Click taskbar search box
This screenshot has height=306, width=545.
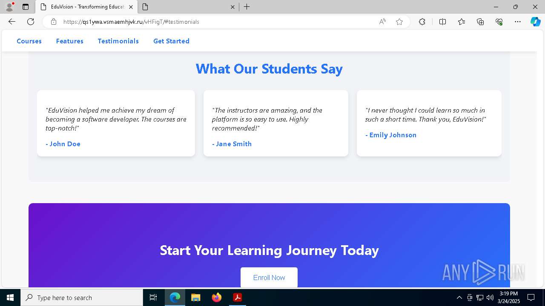click(x=82, y=297)
